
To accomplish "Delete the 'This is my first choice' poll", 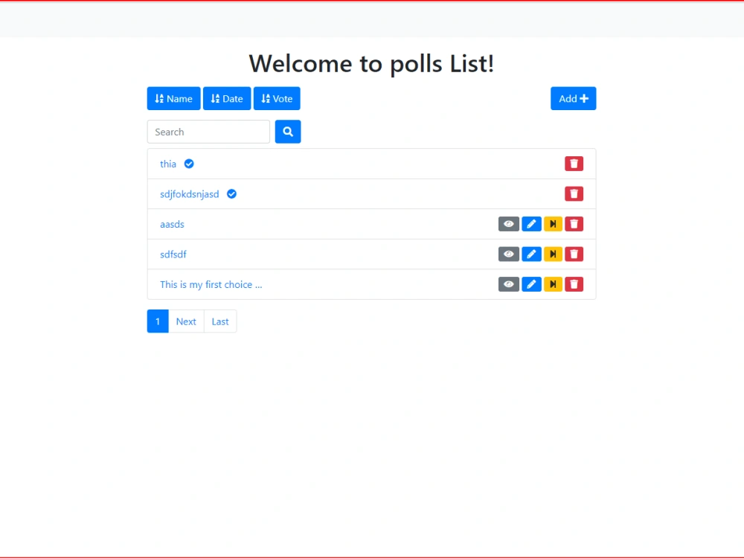I will [x=574, y=284].
